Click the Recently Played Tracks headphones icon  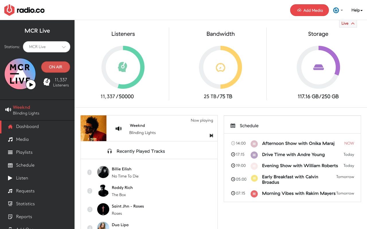(110, 151)
